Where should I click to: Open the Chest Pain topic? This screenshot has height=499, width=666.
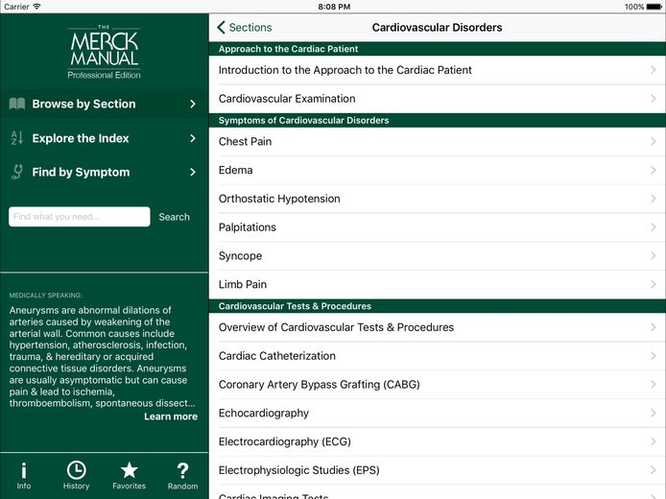tap(437, 141)
